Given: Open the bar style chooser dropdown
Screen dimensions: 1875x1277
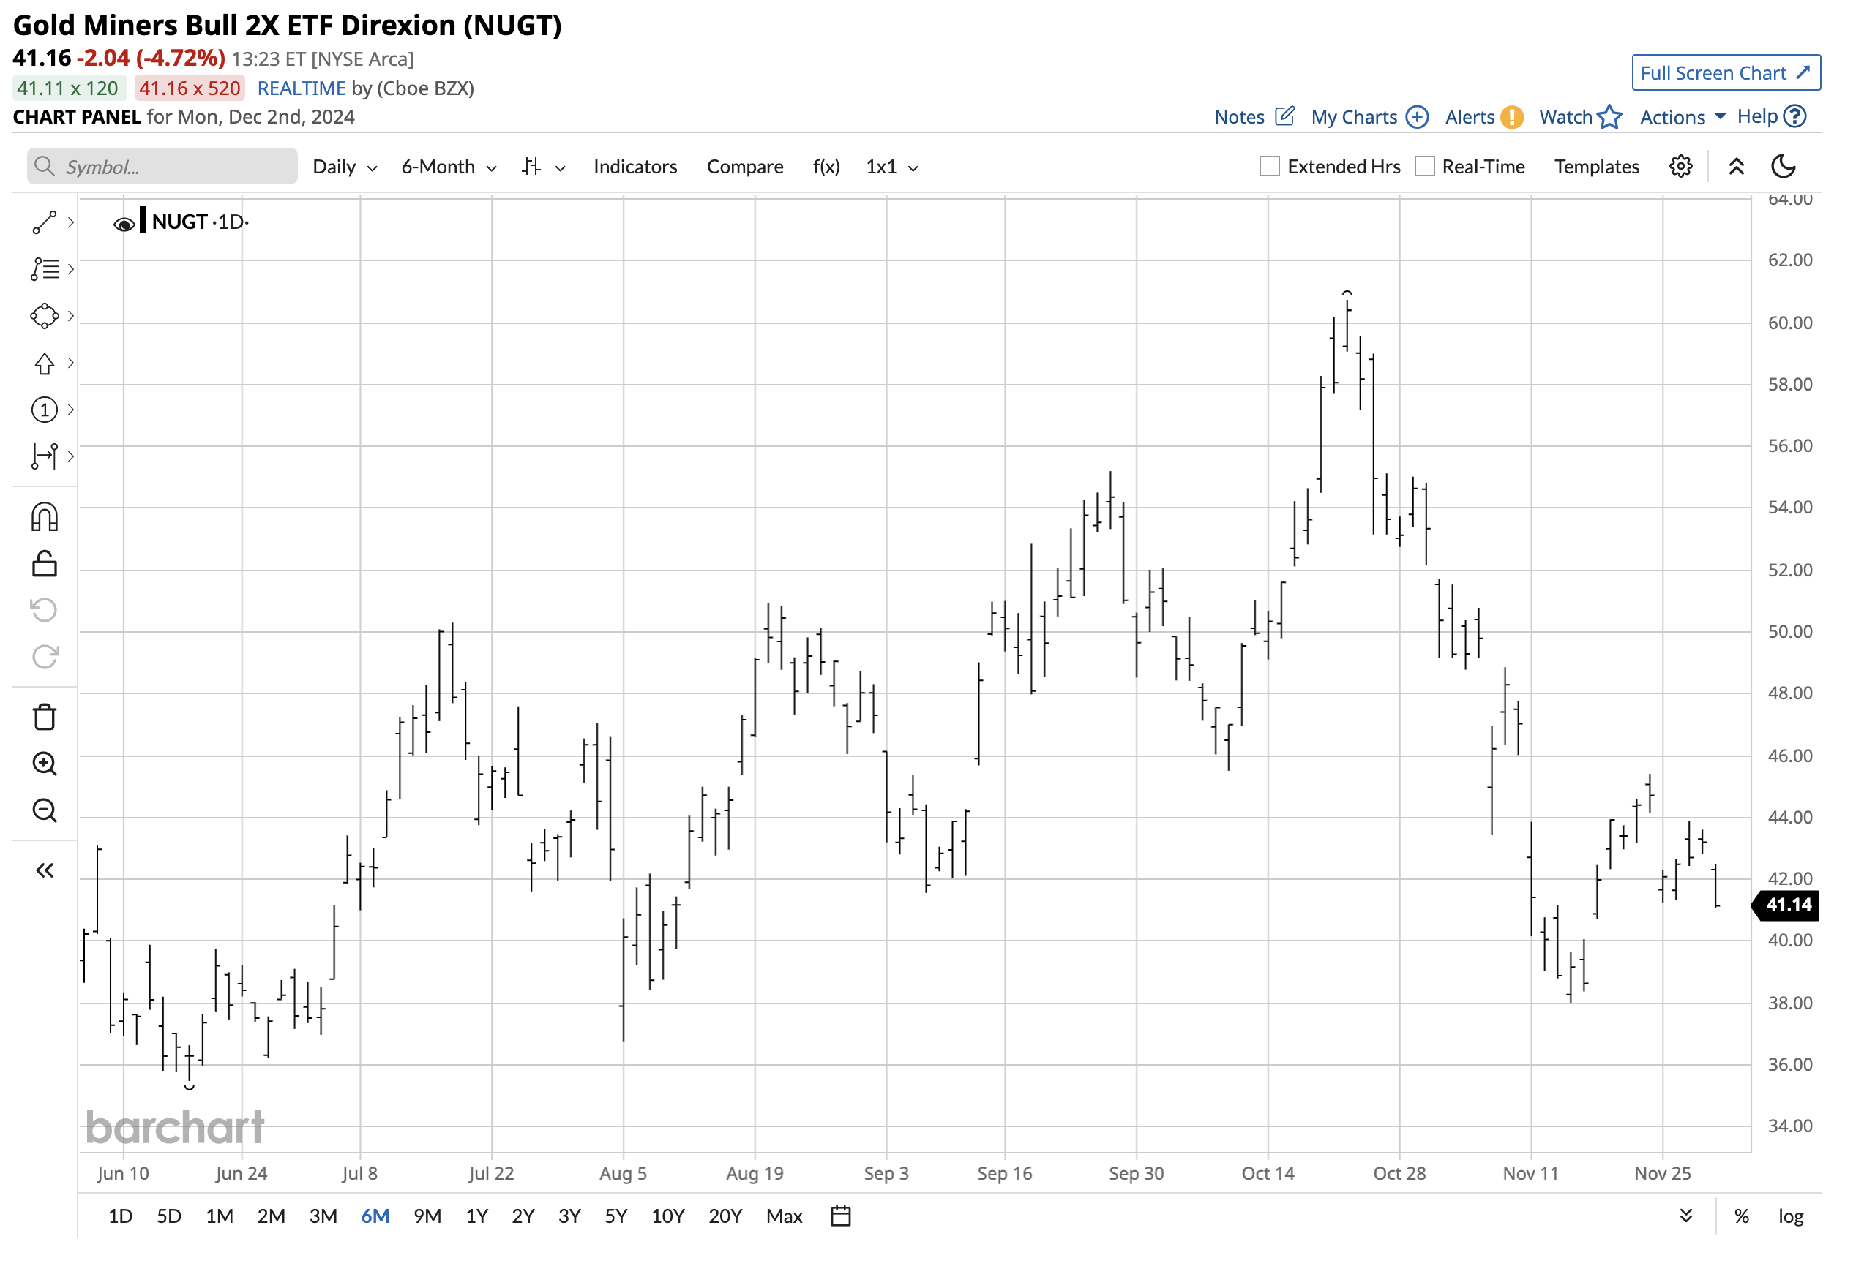Looking at the screenshot, I should tap(542, 167).
